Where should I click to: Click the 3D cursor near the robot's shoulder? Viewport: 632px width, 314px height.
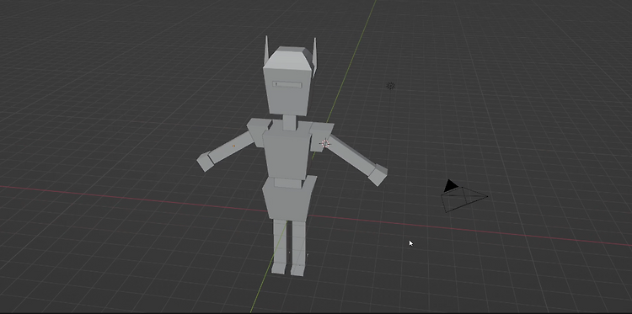click(x=325, y=143)
